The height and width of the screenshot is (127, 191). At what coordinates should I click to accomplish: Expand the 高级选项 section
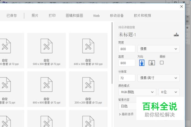(x=126, y=114)
